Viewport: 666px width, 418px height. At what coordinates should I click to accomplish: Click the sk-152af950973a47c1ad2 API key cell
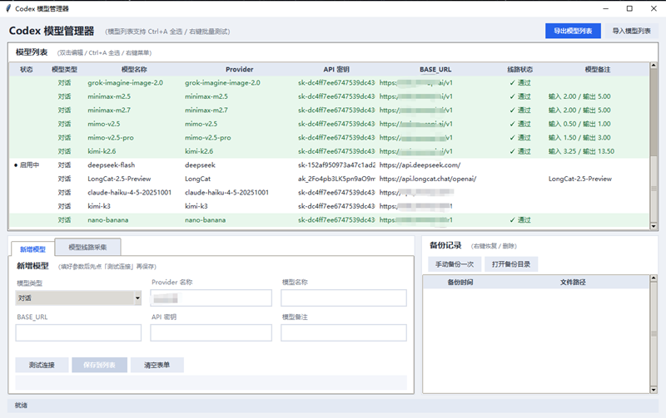[336, 165]
